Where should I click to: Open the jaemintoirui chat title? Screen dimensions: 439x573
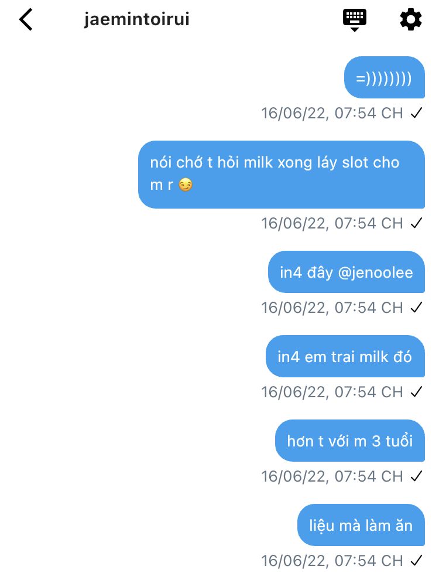[136, 19]
